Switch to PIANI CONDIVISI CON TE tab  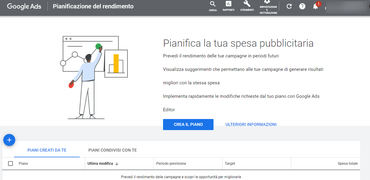coord(112,150)
